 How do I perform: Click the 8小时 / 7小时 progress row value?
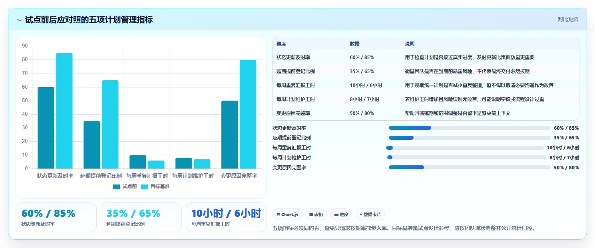pos(564,158)
